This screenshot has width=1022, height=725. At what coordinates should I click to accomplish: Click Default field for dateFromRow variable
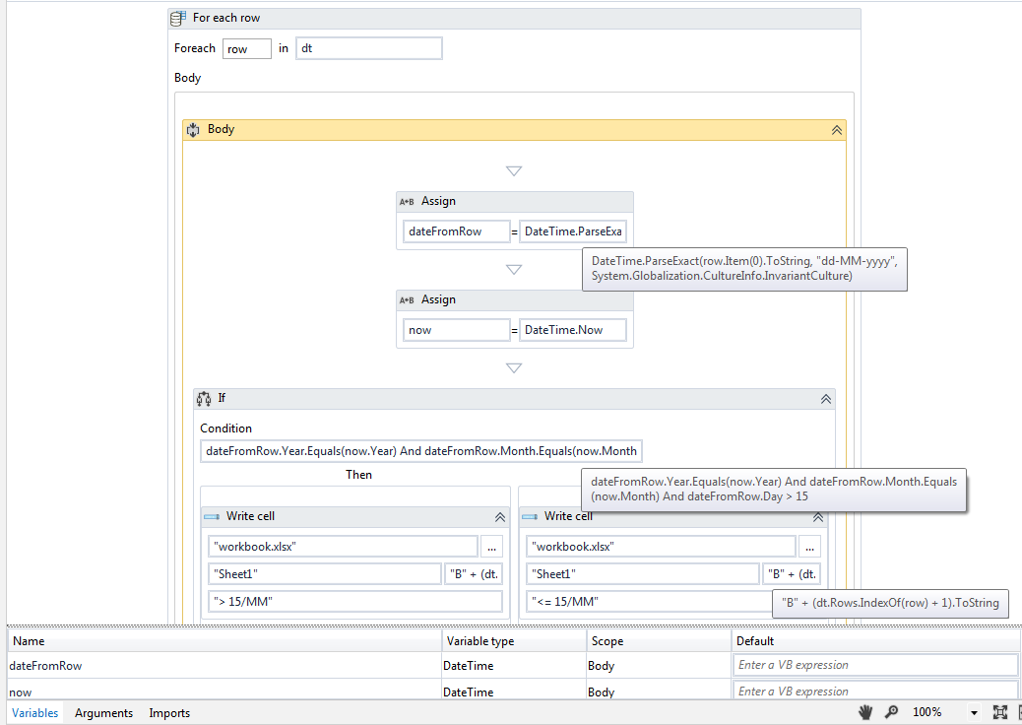coord(874,665)
